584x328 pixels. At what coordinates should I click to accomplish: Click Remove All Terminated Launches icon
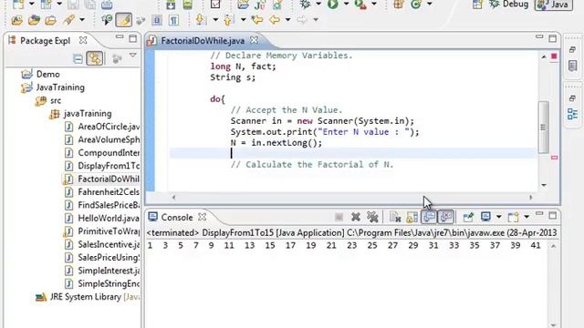(x=372, y=217)
